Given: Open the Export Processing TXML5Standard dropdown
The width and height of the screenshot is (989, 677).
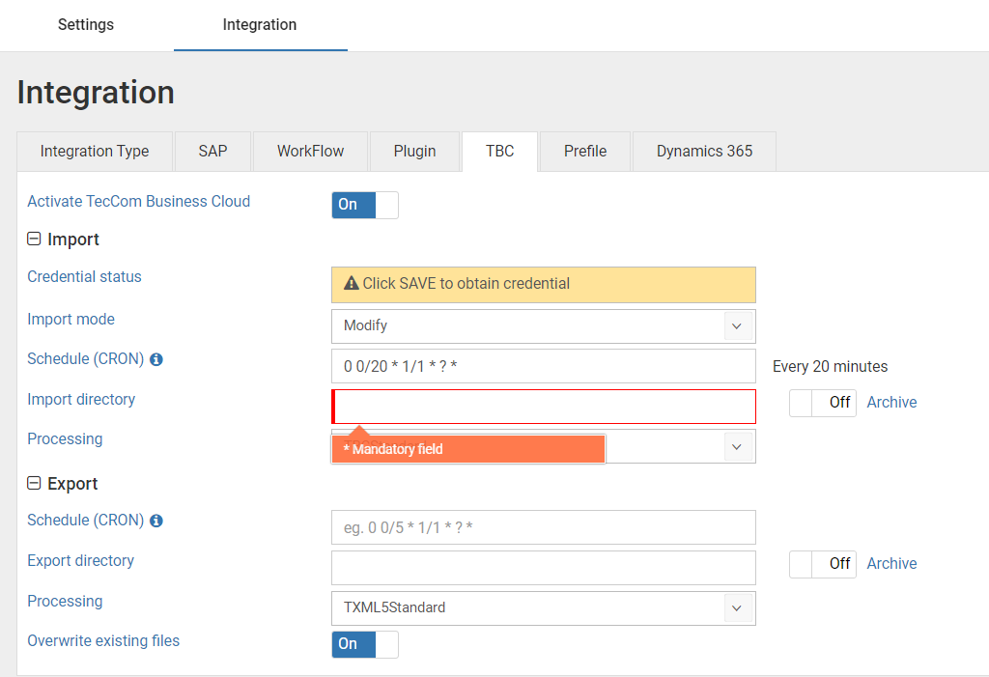Looking at the screenshot, I should coord(543,608).
